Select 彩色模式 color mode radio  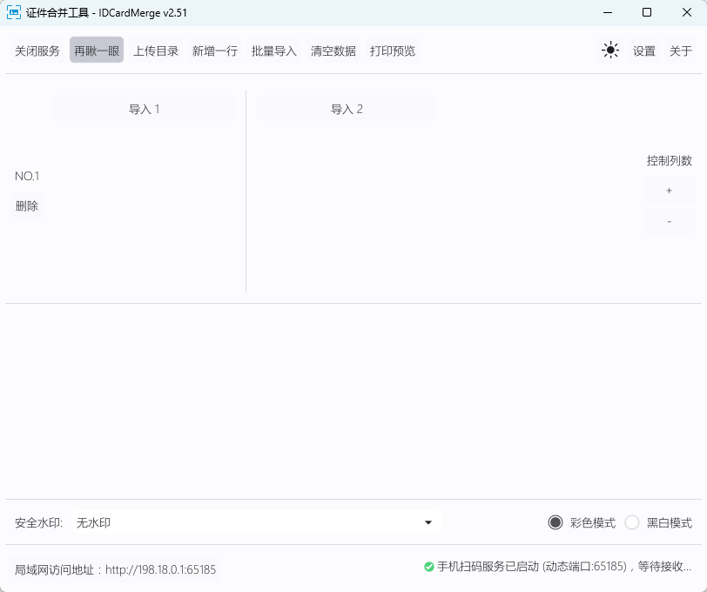tap(582, 522)
